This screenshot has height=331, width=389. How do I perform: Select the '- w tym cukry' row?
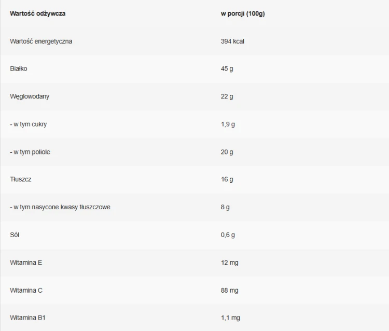click(x=195, y=124)
